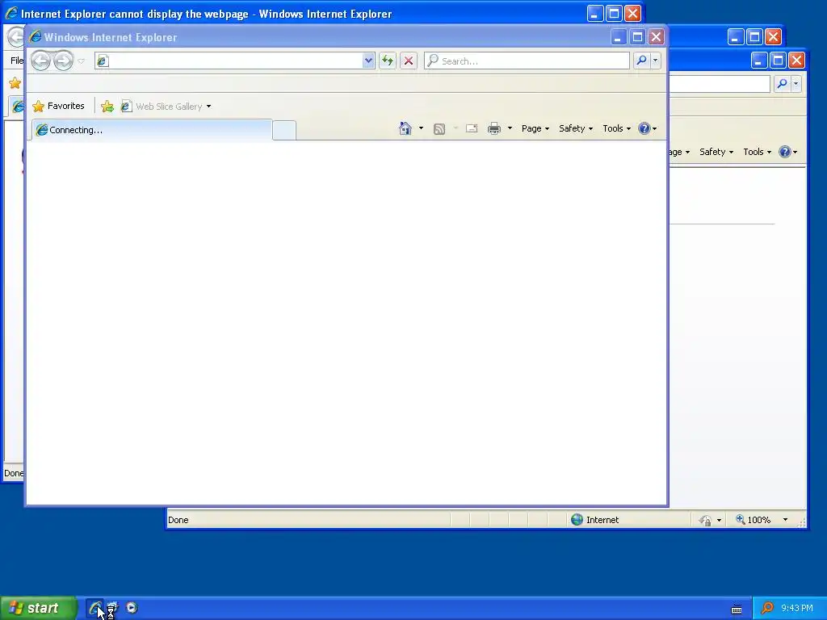Launch Internet Explorer from Quick Launch

pyautogui.click(x=95, y=608)
